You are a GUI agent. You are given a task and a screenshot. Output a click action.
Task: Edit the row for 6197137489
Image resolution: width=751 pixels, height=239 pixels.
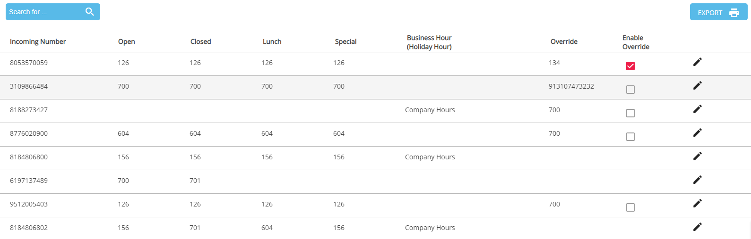[697, 180]
